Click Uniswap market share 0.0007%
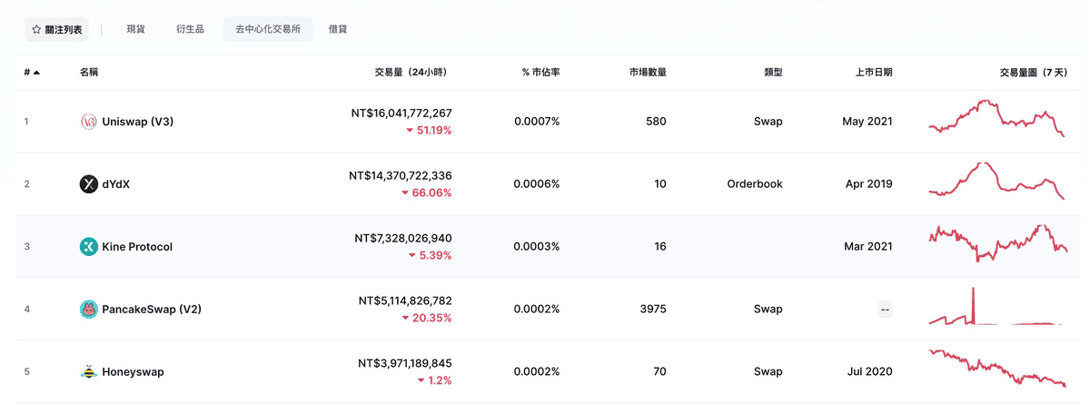The image size is (1090, 404). tap(537, 122)
